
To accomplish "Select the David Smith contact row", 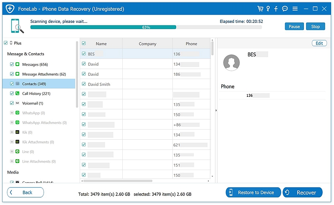I will [145, 84].
